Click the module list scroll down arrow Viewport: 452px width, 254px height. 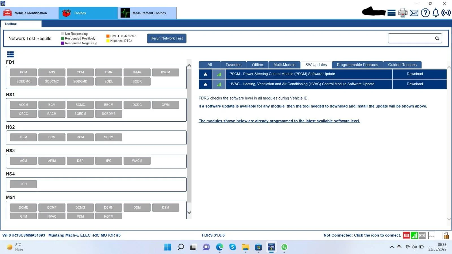click(x=189, y=213)
